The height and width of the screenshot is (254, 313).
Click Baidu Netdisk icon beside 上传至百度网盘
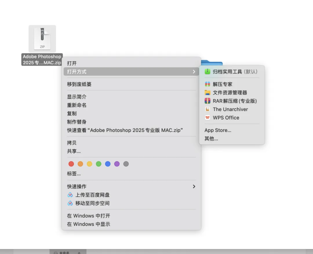70,195
